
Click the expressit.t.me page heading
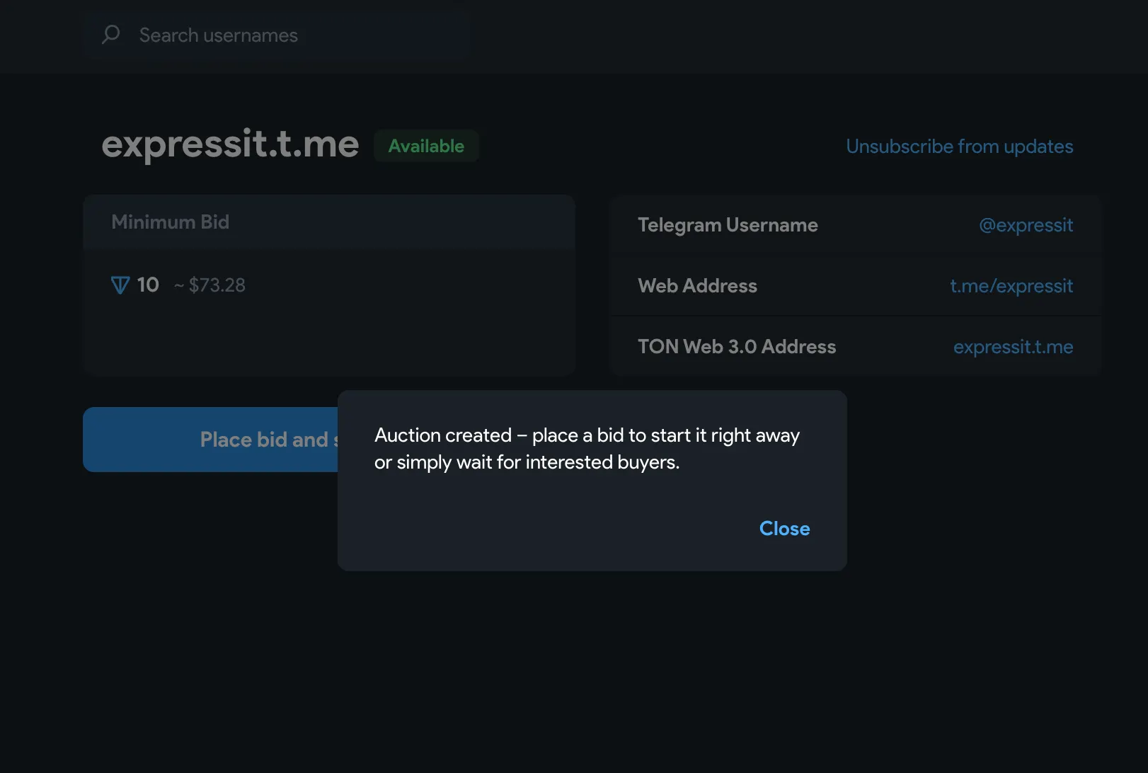pyautogui.click(x=230, y=144)
